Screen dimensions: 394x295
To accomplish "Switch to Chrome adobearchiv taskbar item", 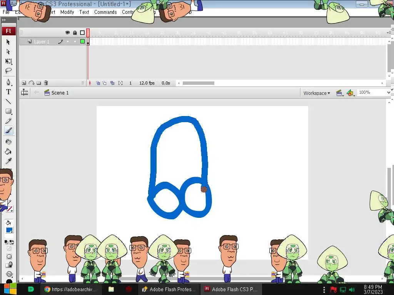I will [71, 289].
